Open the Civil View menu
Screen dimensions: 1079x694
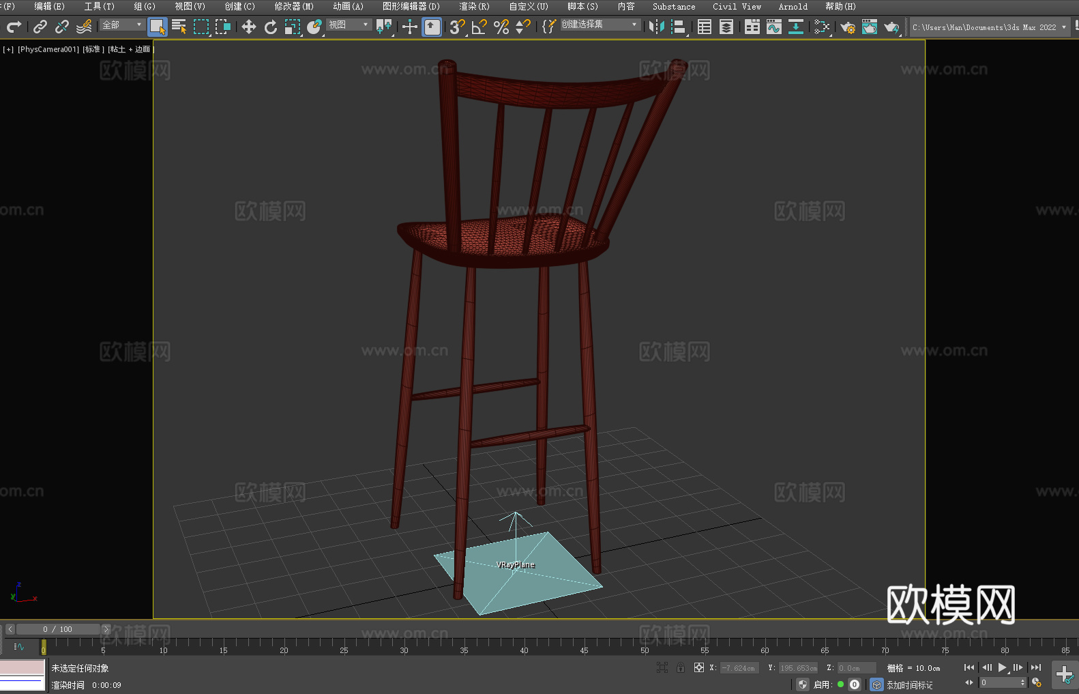tap(737, 6)
